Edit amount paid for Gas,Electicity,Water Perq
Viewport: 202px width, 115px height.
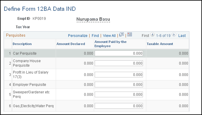coord(119,106)
